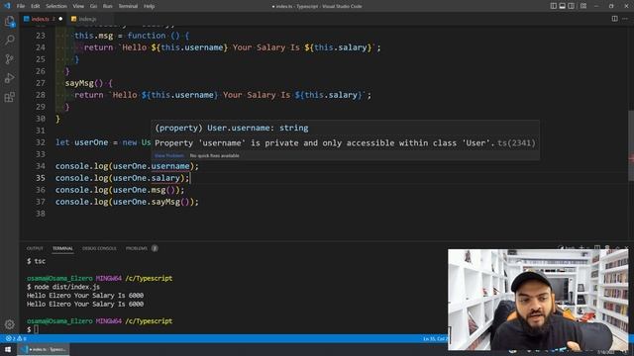Click VS Code taskbar button

tap(44, 349)
